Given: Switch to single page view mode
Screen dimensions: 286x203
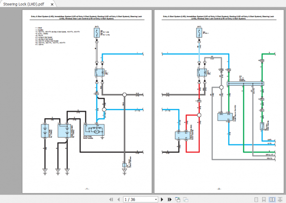Looking at the screenshot, I should point(256,200).
